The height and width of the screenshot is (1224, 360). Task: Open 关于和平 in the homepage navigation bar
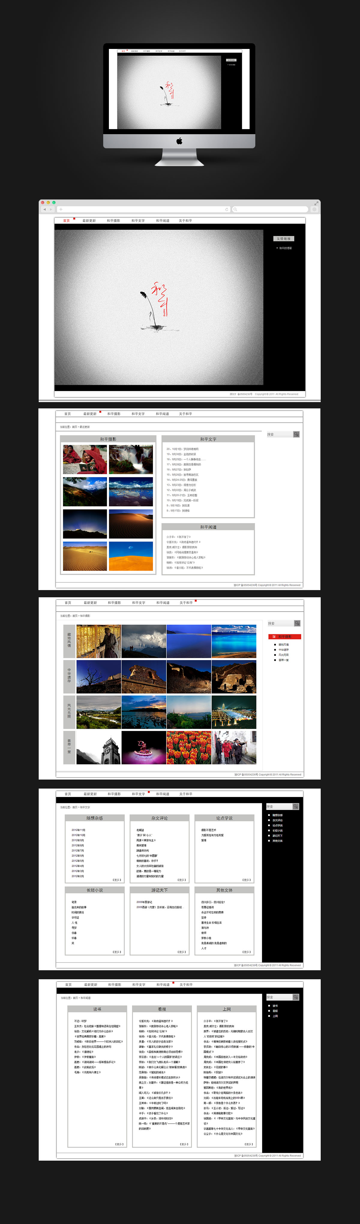(185, 221)
